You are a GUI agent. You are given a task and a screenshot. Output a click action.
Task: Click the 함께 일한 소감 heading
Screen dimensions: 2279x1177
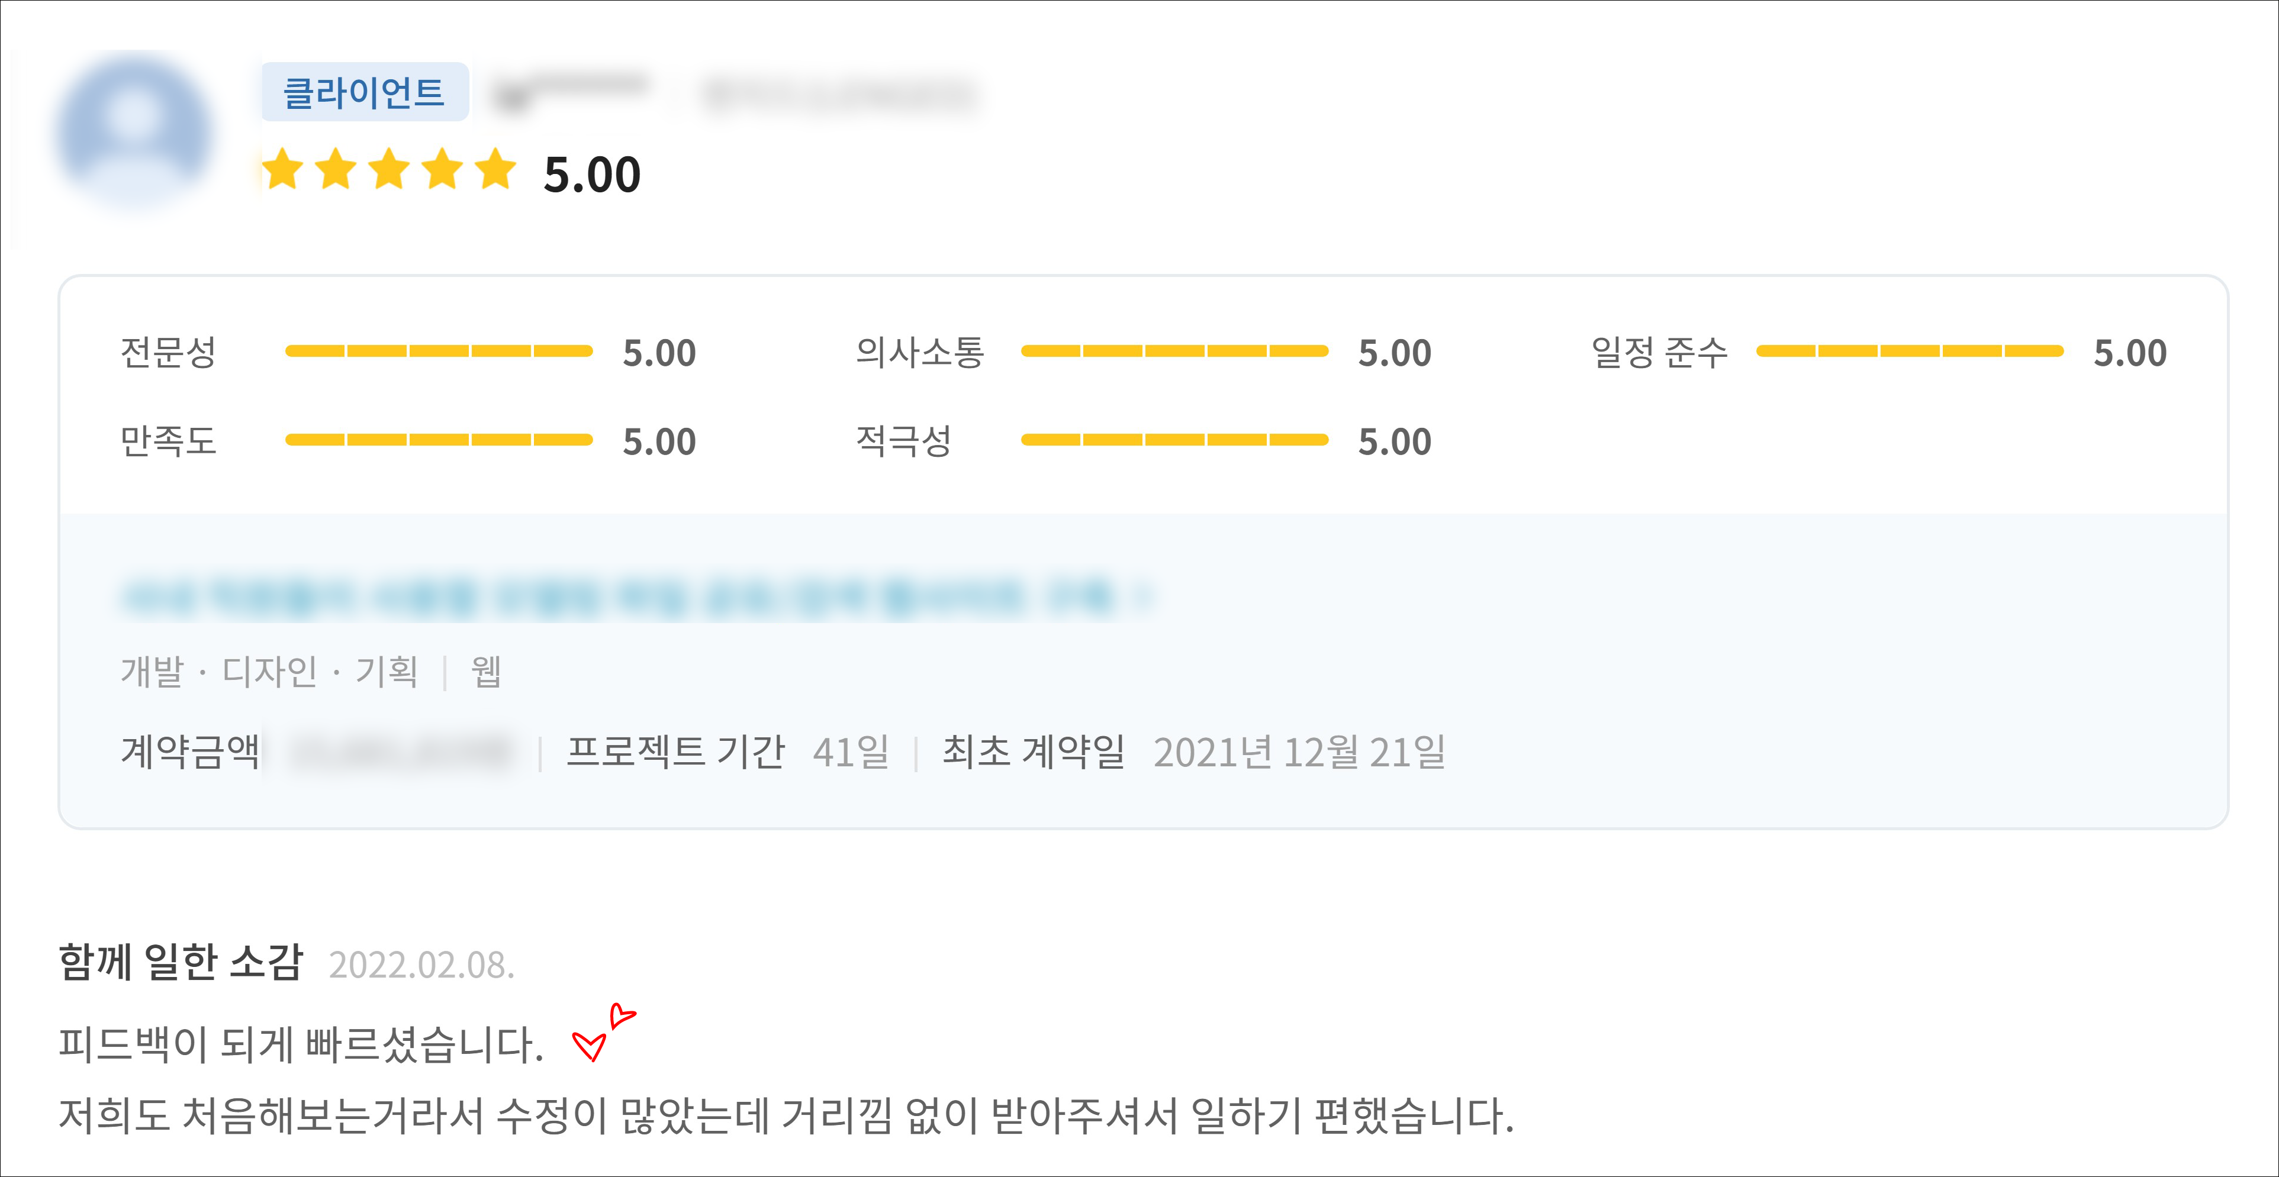coord(181,962)
